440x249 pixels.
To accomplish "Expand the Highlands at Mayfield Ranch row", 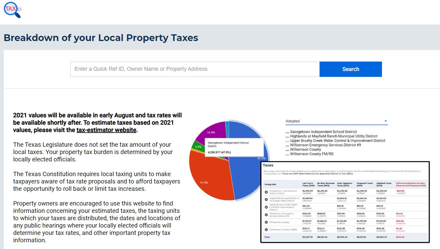I will pos(266,200).
